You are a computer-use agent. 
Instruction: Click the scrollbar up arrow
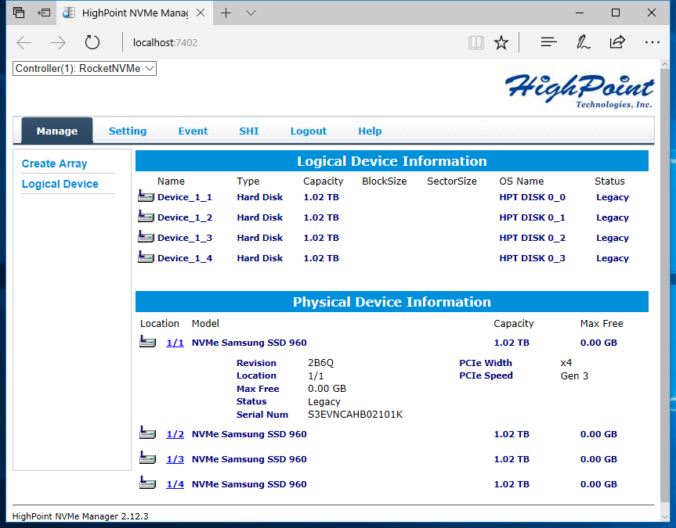click(x=664, y=64)
